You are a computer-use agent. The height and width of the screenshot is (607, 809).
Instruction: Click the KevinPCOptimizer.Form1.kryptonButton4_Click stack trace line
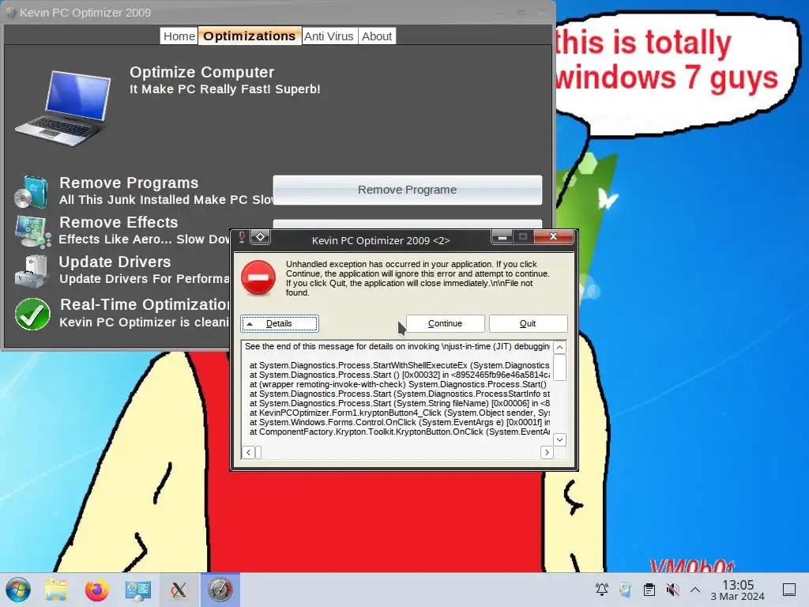[x=400, y=413]
